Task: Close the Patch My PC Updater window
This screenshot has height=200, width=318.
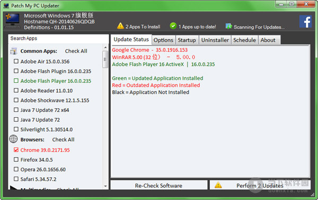Action: 306,4
